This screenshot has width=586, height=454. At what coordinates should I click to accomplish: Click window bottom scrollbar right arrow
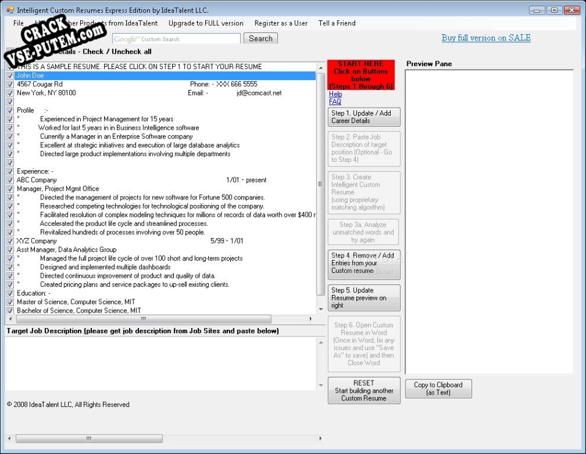coord(320,438)
